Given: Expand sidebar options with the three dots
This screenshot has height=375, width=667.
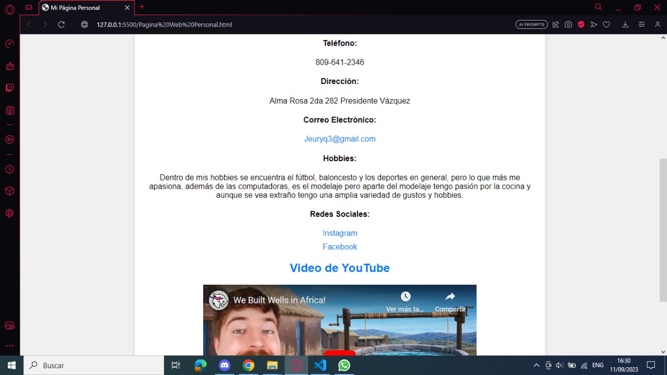Looking at the screenshot, I should 9,345.
